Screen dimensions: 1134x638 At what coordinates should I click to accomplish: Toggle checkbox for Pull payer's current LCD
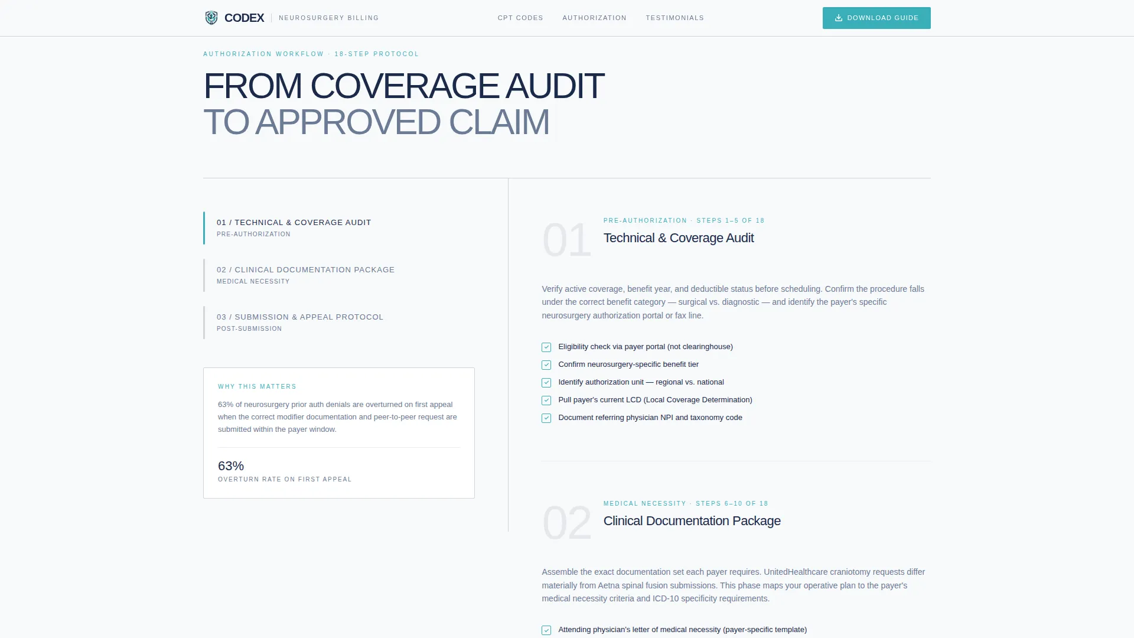[546, 401]
